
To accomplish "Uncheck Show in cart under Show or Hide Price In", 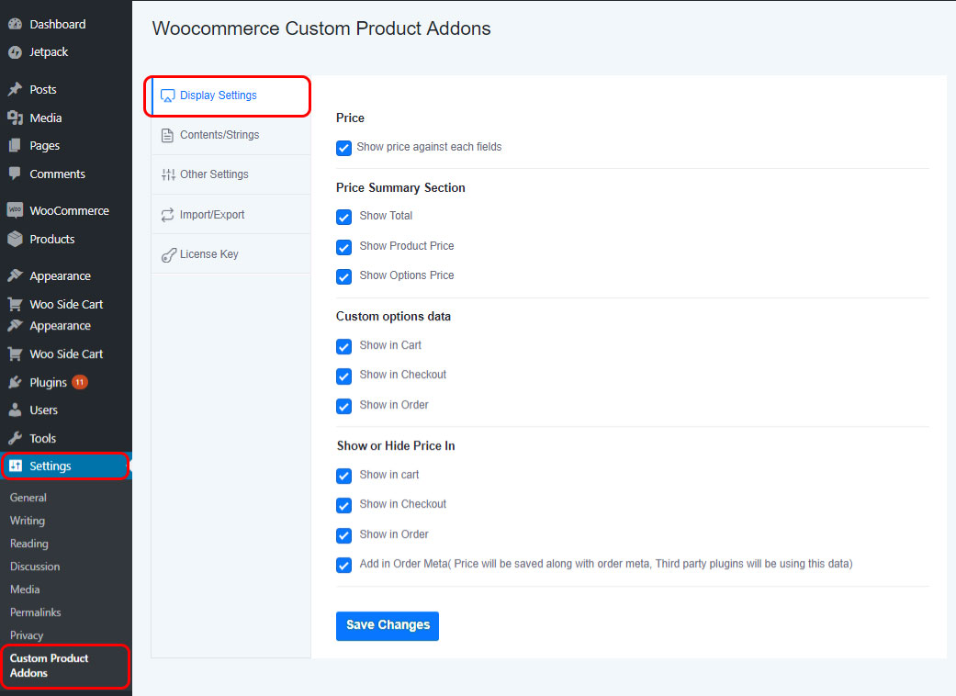I will click(x=343, y=476).
